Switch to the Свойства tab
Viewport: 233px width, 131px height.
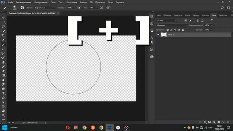[222, 15]
